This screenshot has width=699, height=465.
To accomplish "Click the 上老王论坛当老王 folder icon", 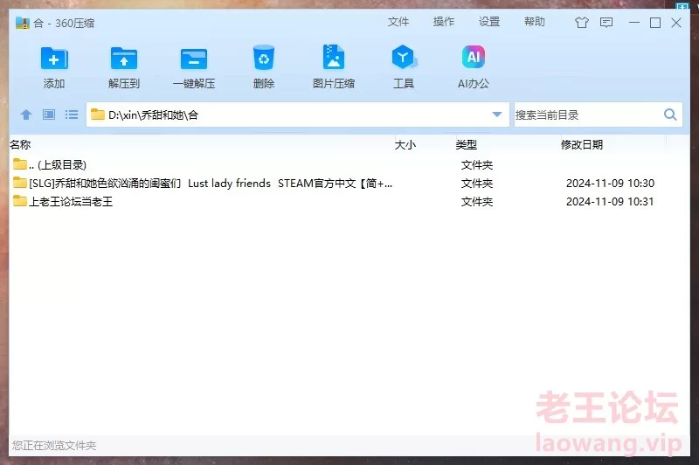I will pos(19,201).
